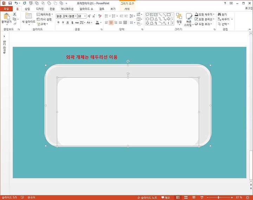Image resolution: width=253 pixels, height=200 pixels.
Task: Switch to Reading view in the status bar
Action: click(x=194, y=198)
